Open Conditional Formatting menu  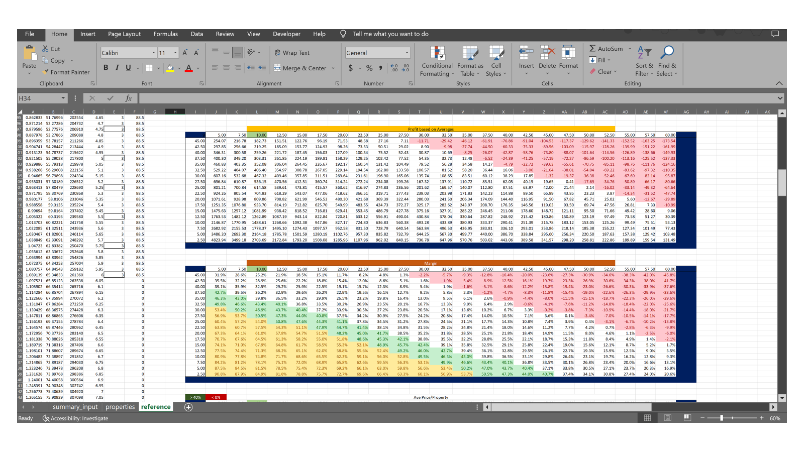(437, 61)
